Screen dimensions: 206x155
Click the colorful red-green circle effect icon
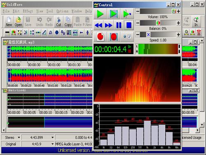tap(14, 33)
